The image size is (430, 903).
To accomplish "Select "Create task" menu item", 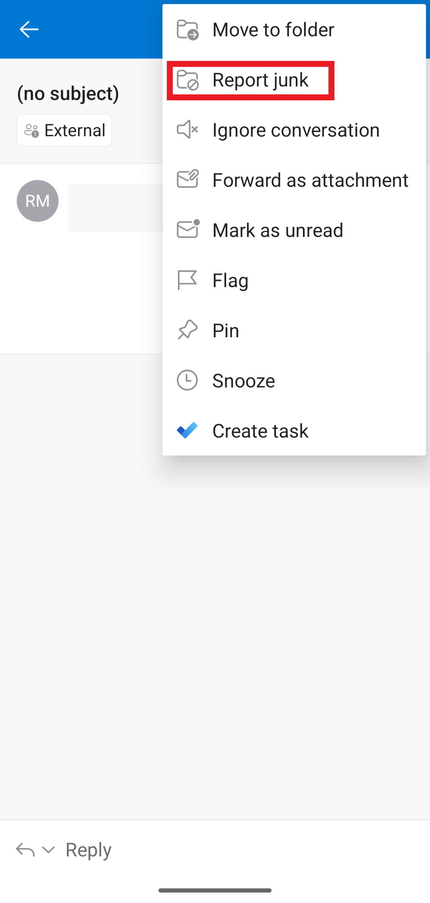I will tap(260, 431).
